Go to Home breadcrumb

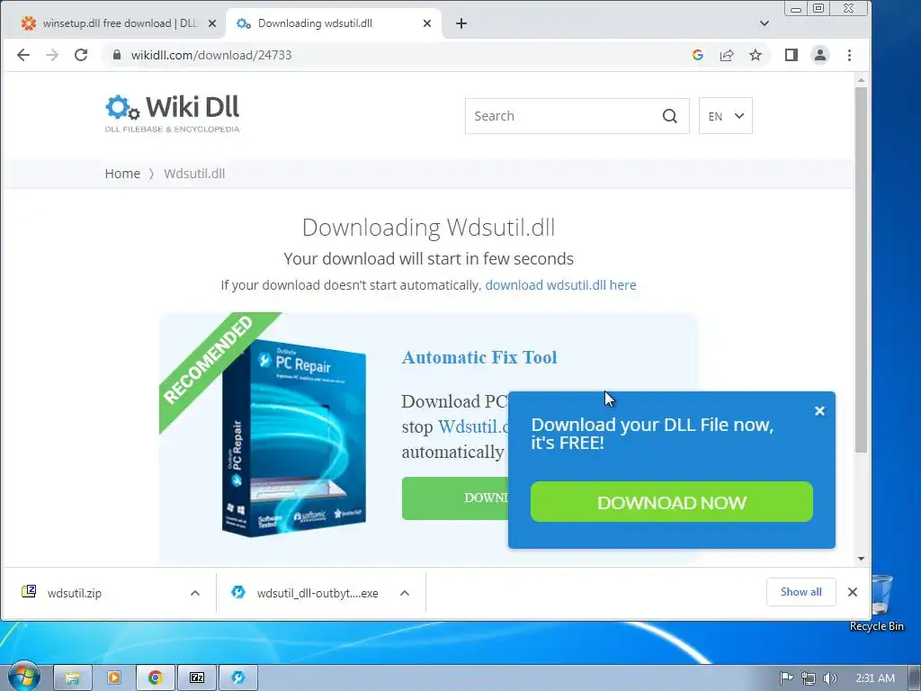tap(122, 174)
